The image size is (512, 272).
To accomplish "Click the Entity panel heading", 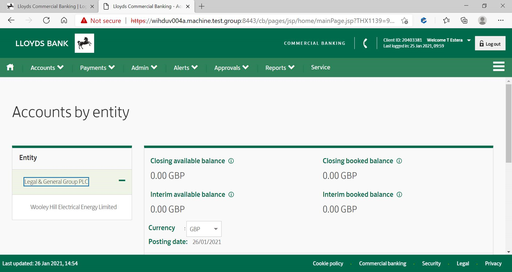I will pyautogui.click(x=28, y=157).
